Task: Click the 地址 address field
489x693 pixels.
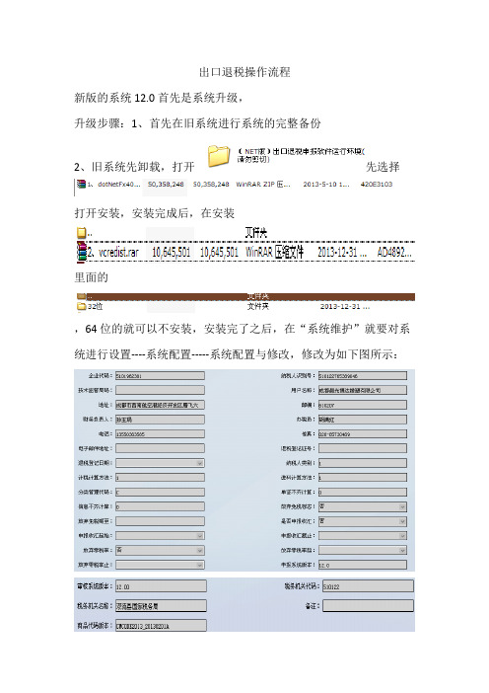Action: coord(160,405)
